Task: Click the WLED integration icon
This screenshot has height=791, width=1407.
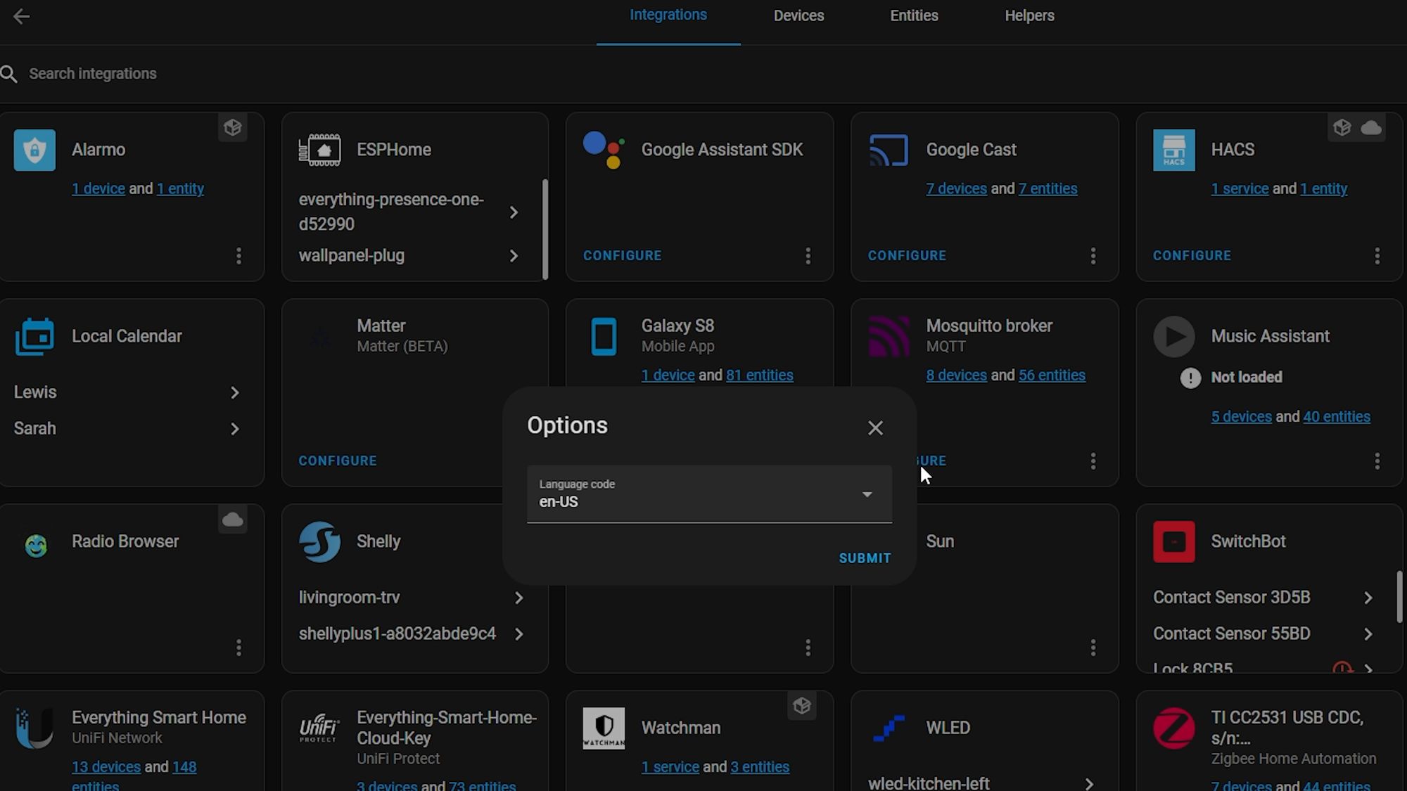Action: click(889, 727)
